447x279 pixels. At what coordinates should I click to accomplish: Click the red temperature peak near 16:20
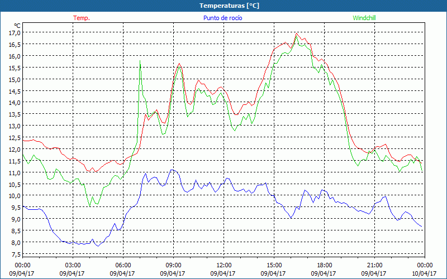(297, 33)
